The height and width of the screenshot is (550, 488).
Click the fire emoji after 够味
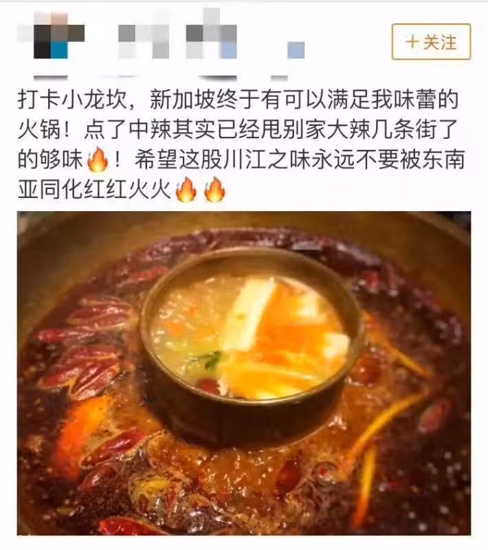coord(97,159)
